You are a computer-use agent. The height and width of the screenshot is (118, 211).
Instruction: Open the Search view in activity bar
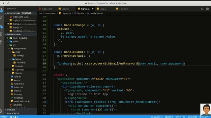point(1,17)
